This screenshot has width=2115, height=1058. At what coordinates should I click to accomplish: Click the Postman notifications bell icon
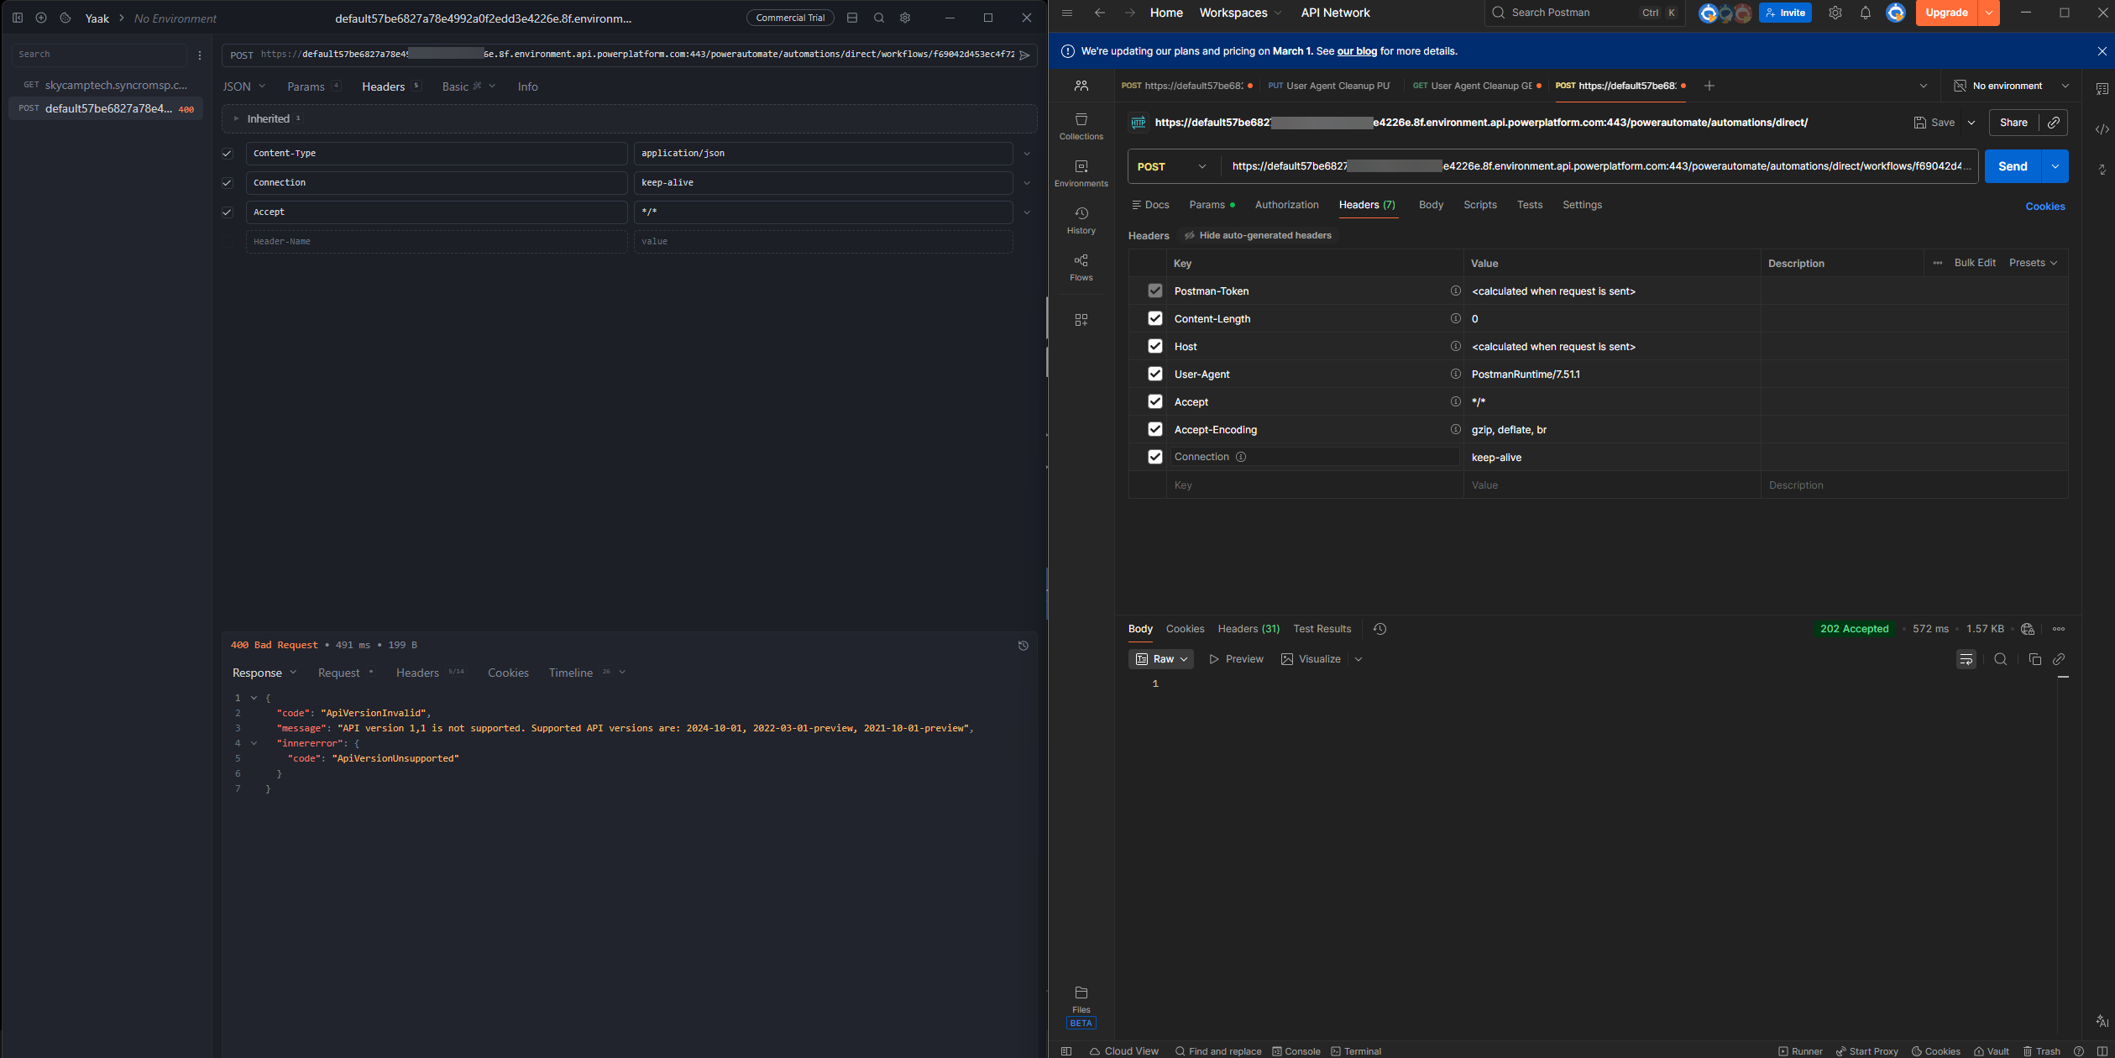(1865, 13)
